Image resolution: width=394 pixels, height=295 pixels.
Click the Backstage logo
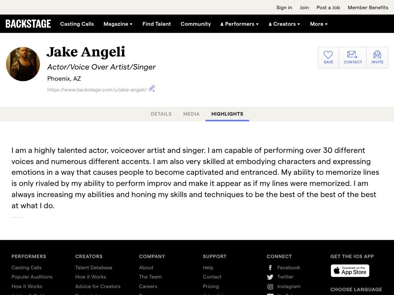point(28,24)
